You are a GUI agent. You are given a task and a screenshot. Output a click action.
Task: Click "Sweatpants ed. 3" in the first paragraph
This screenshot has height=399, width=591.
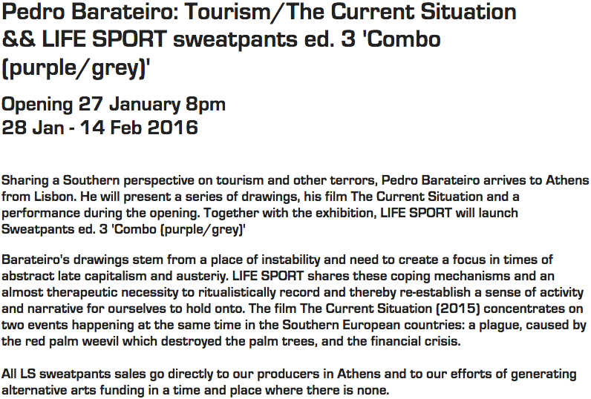54,229
